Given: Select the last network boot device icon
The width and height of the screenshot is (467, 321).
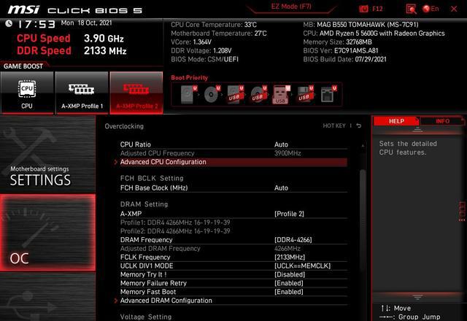Looking at the screenshot, I should click(x=328, y=94).
